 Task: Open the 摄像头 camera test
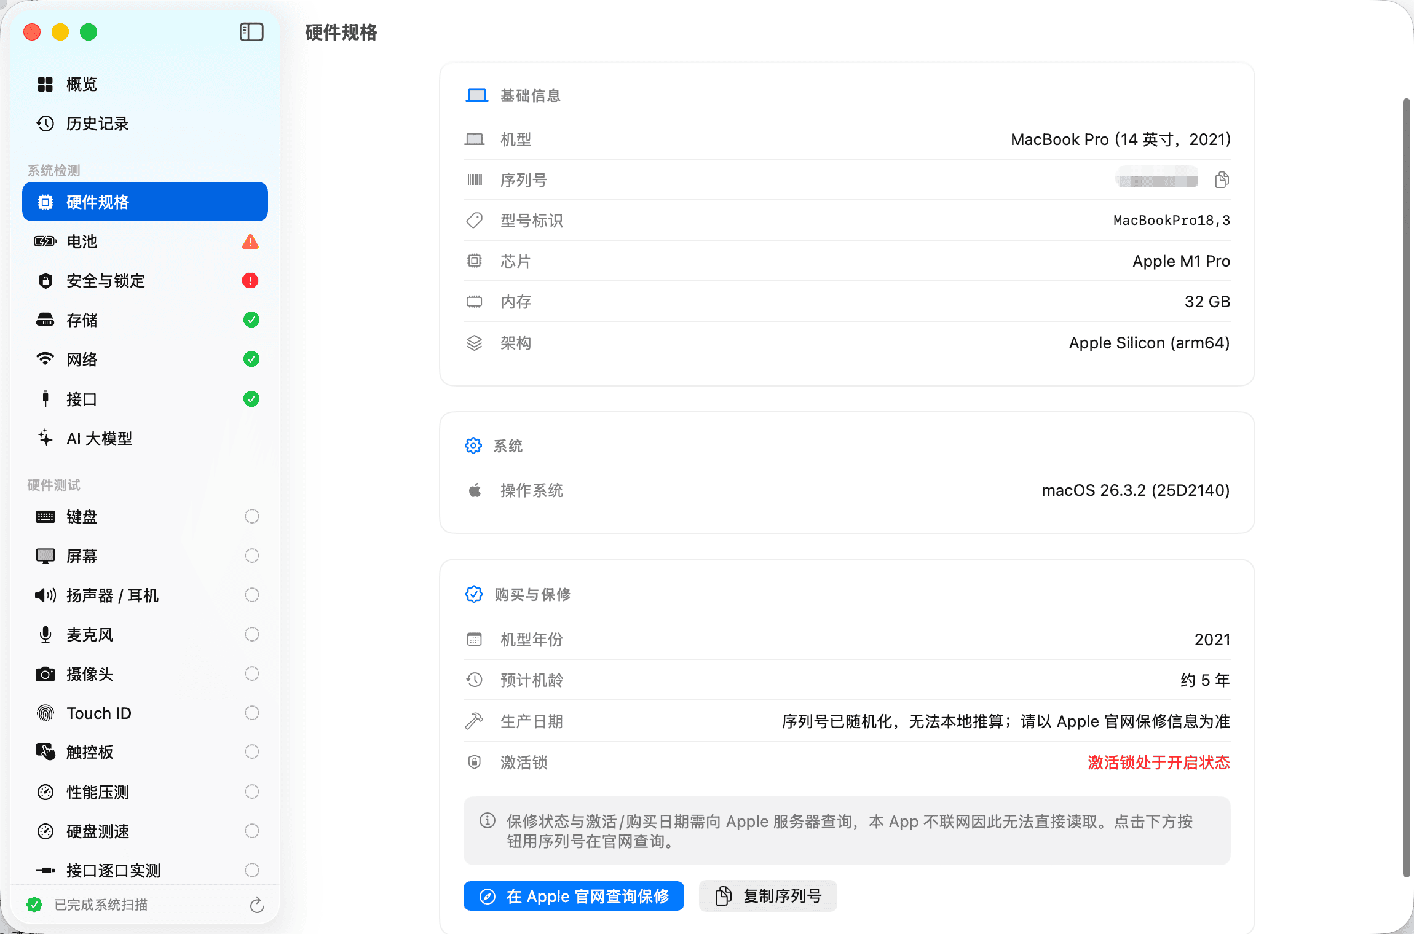tap(145, 674)
